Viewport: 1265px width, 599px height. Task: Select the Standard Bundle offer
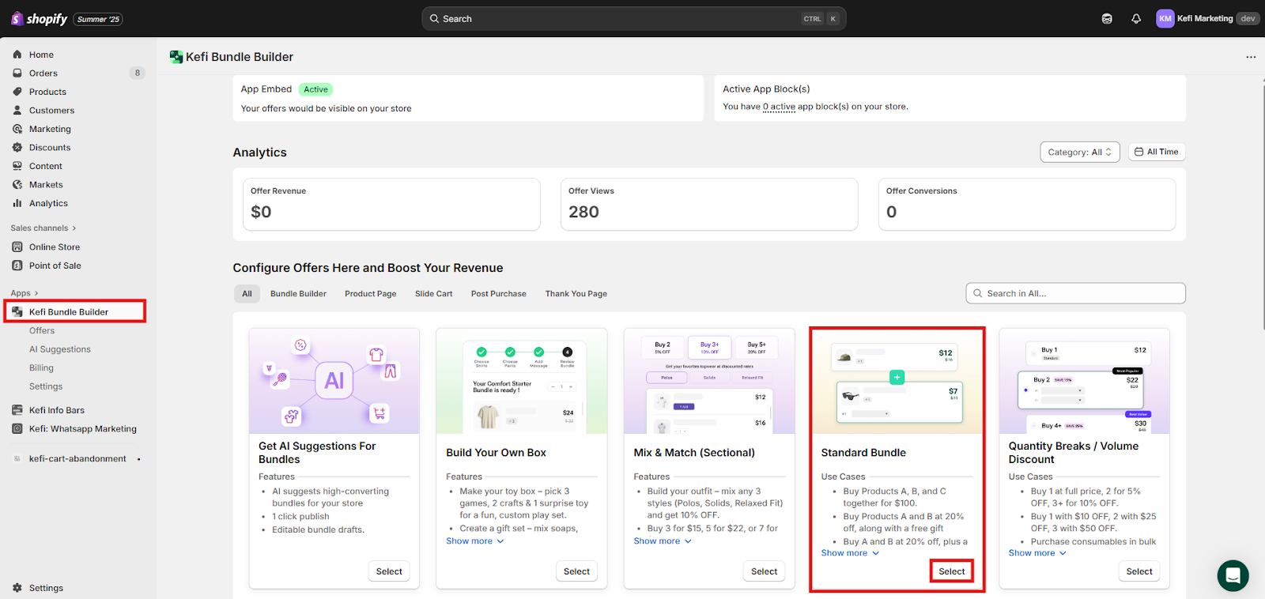click(951, 571)
